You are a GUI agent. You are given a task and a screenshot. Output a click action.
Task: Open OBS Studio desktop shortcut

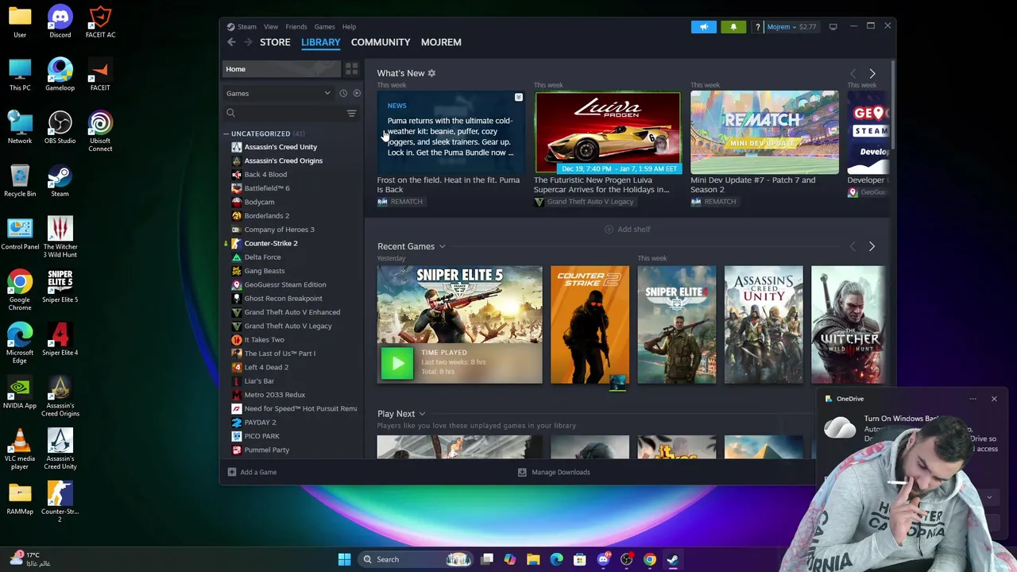click(x=60, y=129)
